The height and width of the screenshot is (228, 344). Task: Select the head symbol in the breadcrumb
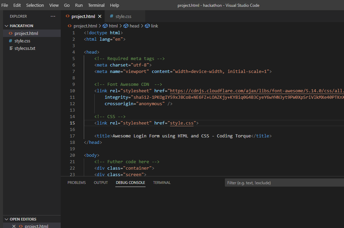[131, 26]
